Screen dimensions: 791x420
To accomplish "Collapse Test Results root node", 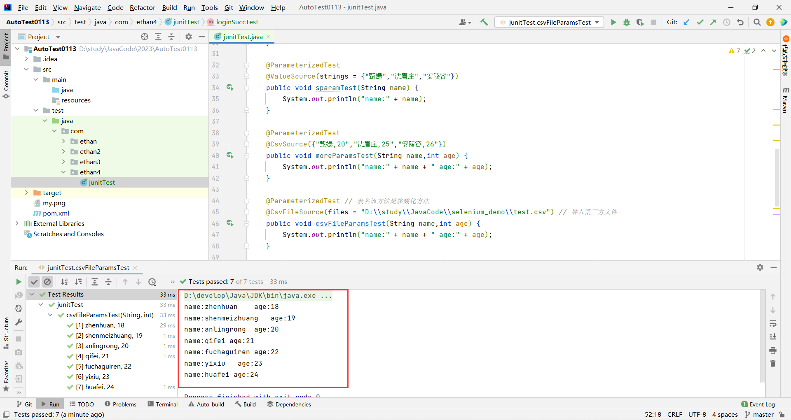I will pos(32,294).
